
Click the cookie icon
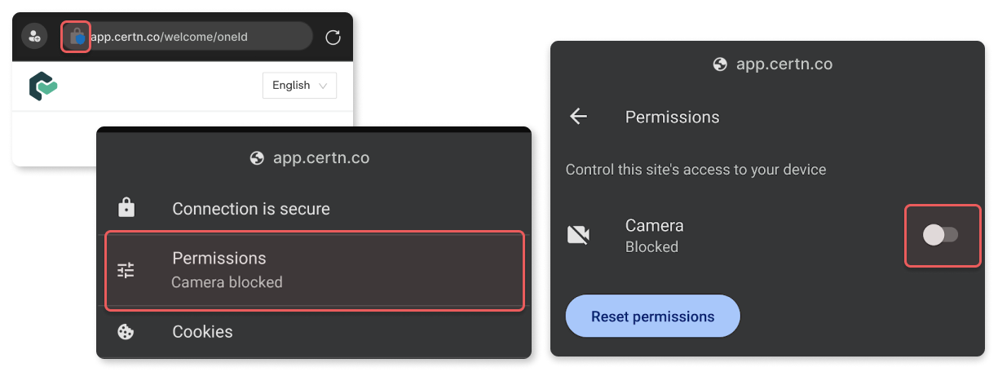tap(126, 332)
